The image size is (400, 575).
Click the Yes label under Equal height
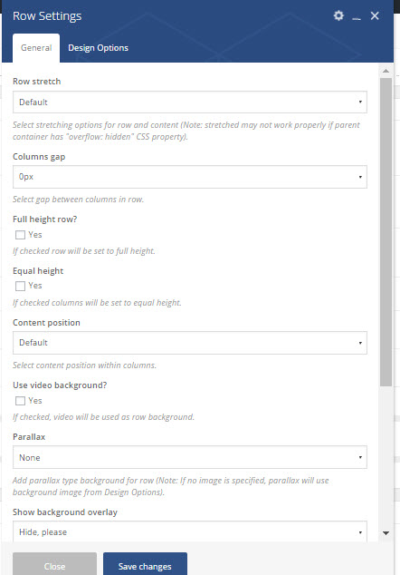coord(35,286)
